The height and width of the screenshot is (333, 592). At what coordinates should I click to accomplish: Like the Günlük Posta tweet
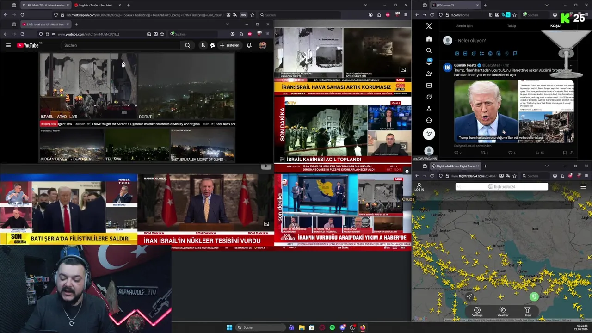pyautogui.click(x=511, y=153)
